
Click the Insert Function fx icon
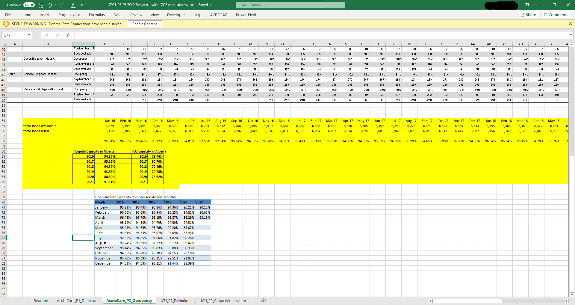coord(68,35)
